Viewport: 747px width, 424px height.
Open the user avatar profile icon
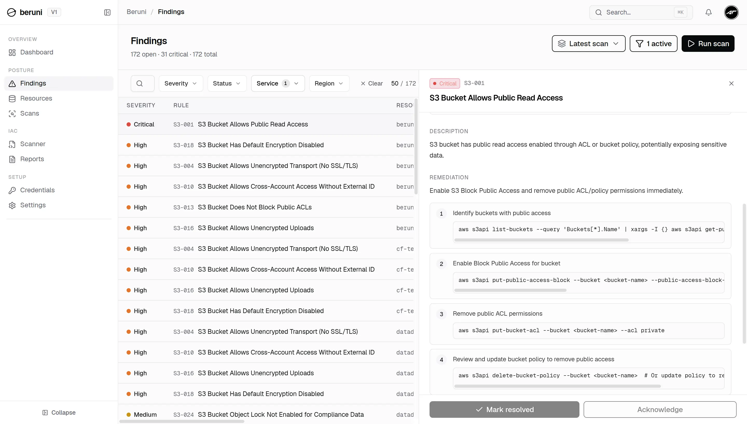click(x=731, y=12)
